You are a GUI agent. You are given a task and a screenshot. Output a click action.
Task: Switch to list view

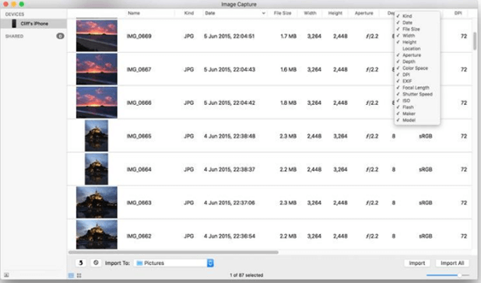coord(71,275)
